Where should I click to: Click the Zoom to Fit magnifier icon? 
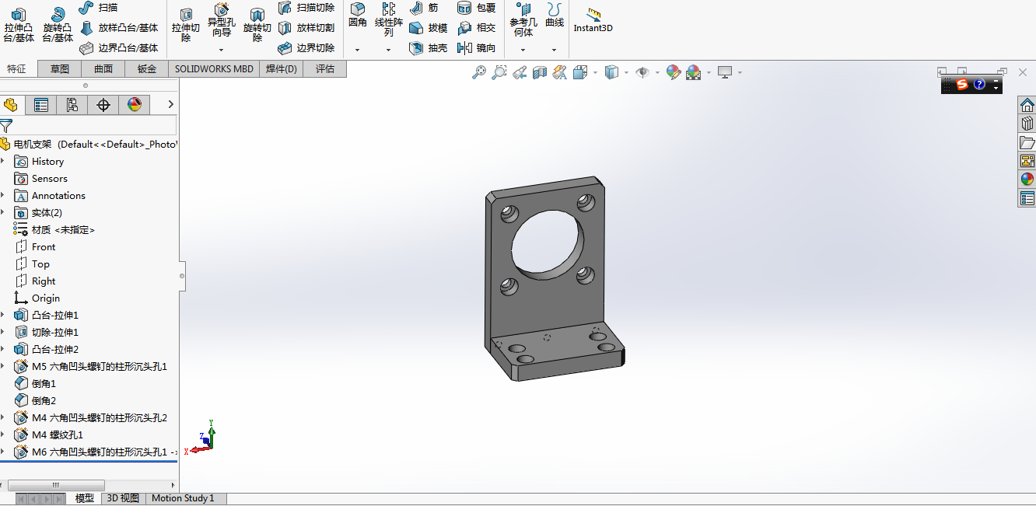tap(479, 72)
